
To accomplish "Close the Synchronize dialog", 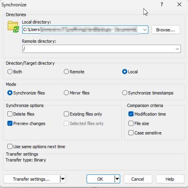I will 179,5.
